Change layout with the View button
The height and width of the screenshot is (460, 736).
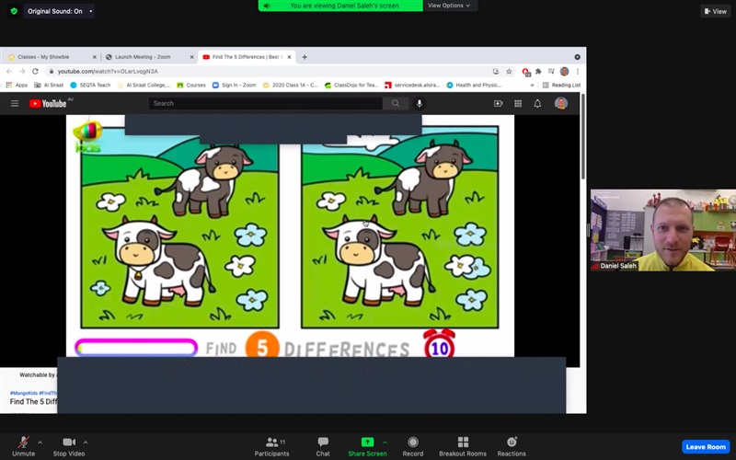tap(716, 11)
